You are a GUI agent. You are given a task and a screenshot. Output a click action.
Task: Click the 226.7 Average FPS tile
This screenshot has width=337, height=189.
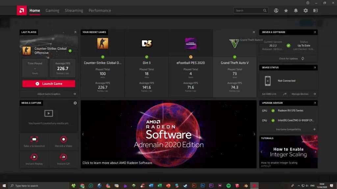63,68
